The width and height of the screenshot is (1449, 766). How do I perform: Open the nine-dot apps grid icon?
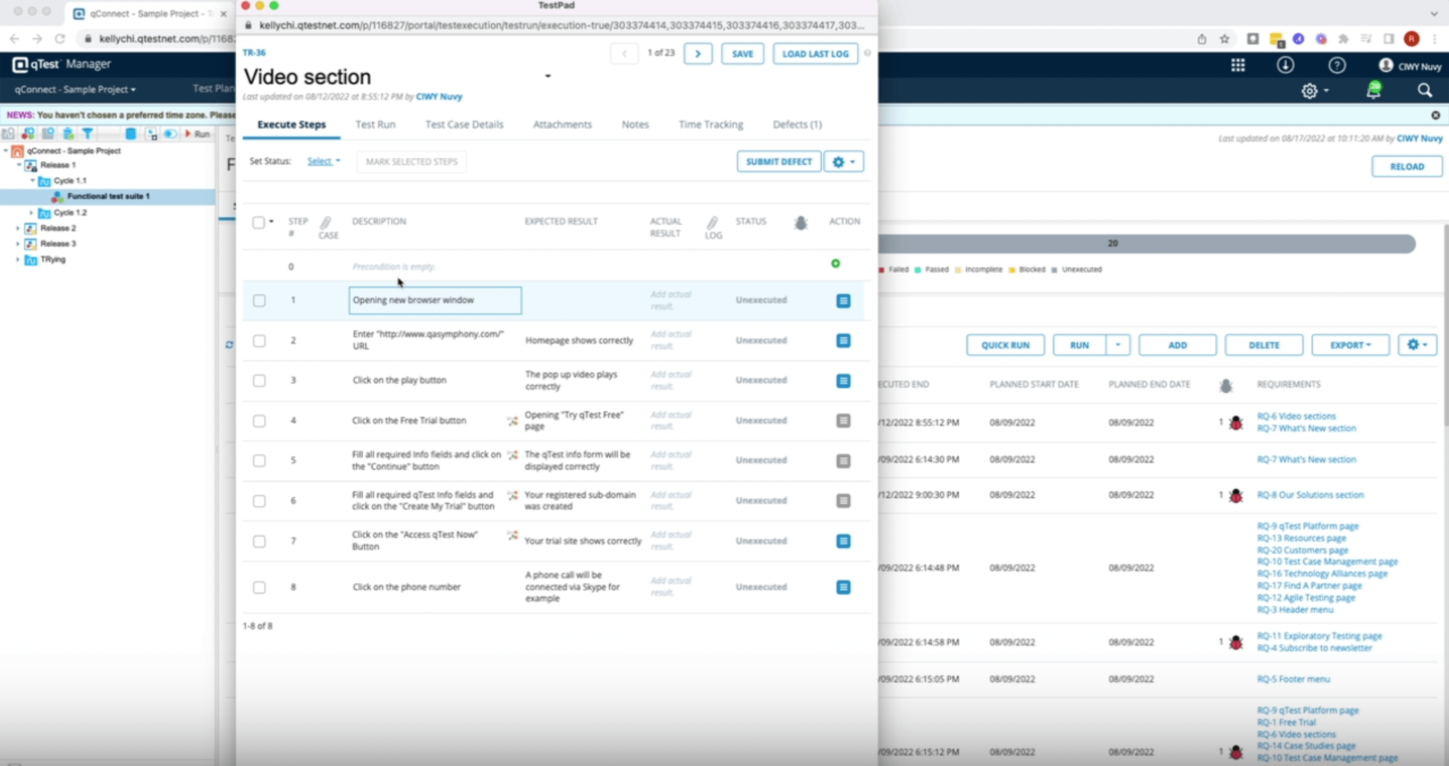[1237, 66]
